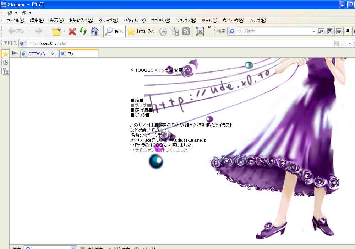Open group tree icon in left sidebar
The height and width of the screenshot is (249, 355).
[5, 71]
